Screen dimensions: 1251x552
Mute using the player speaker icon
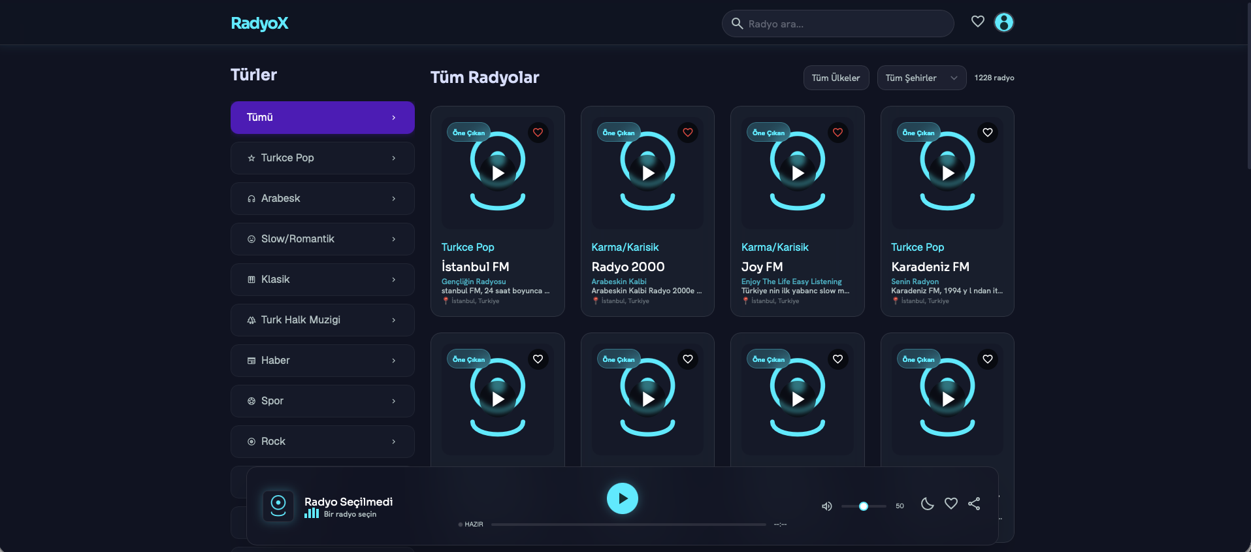click(827, 506)
